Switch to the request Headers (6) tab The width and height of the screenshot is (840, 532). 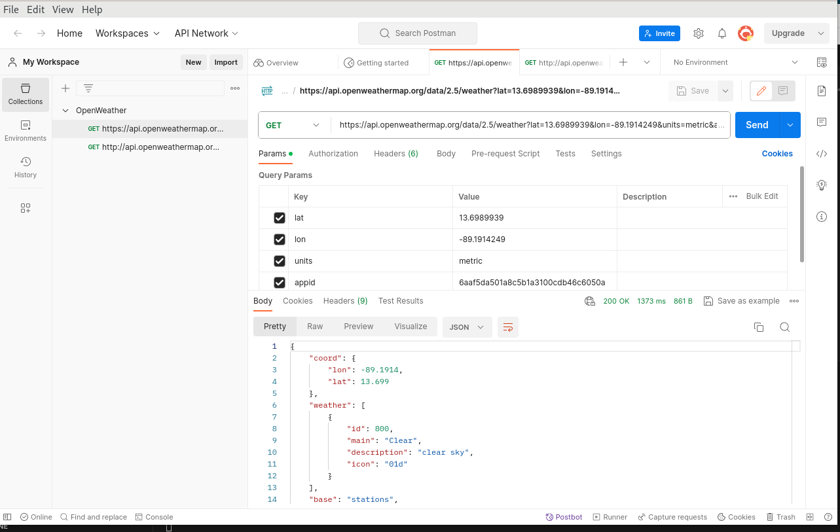point(396,154)
